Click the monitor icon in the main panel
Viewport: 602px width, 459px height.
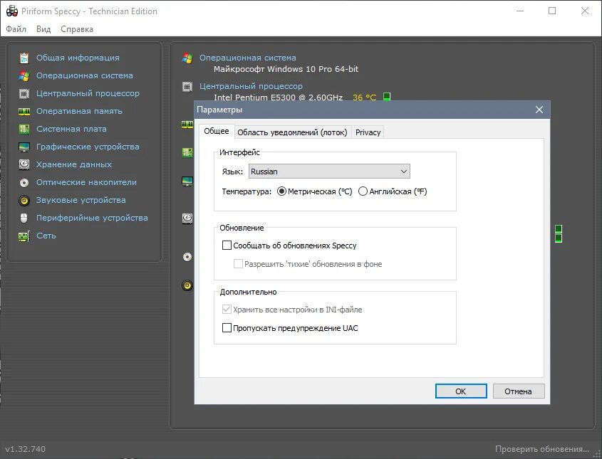tap(187, 181)
